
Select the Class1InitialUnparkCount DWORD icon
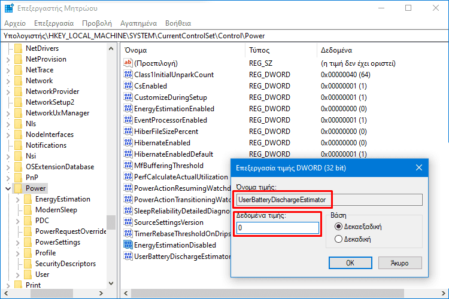click(128, 74)
